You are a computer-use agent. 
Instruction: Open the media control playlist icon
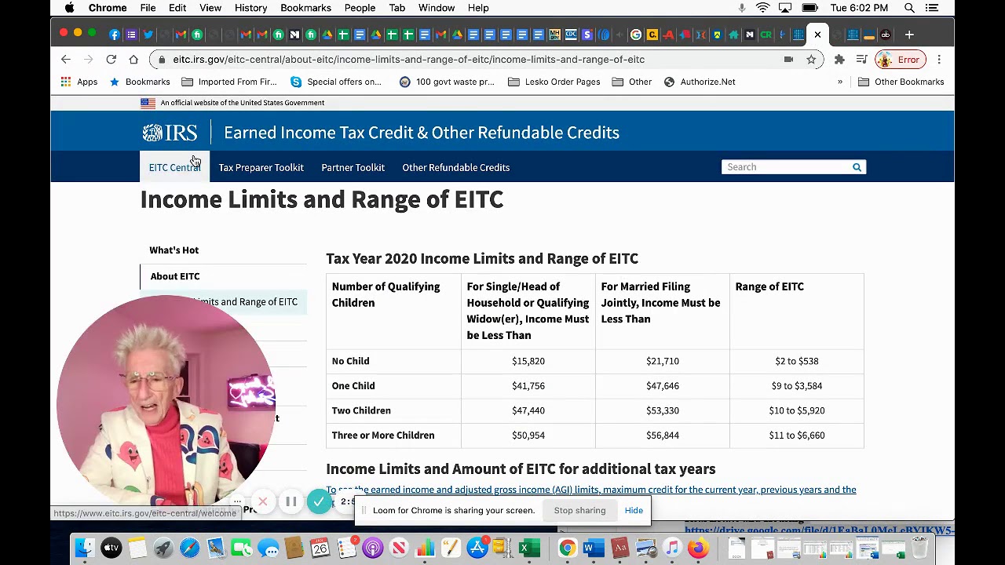[x=861, y=60]
